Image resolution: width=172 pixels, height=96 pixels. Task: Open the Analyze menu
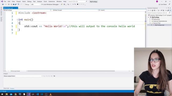click(40, 2)
